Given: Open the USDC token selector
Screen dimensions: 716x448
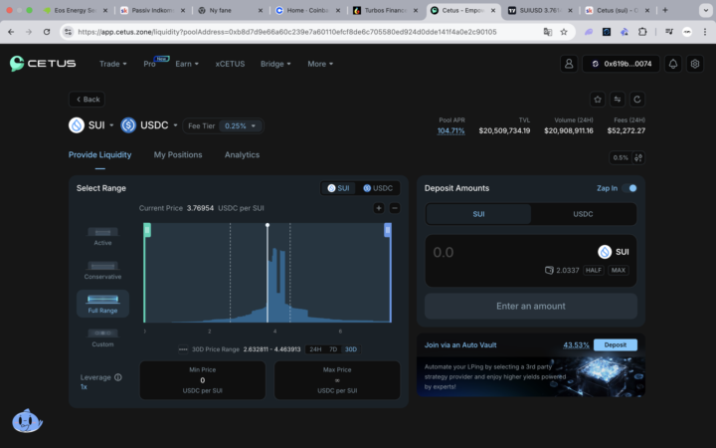Looking at the screenshot, I should point(149,125).
